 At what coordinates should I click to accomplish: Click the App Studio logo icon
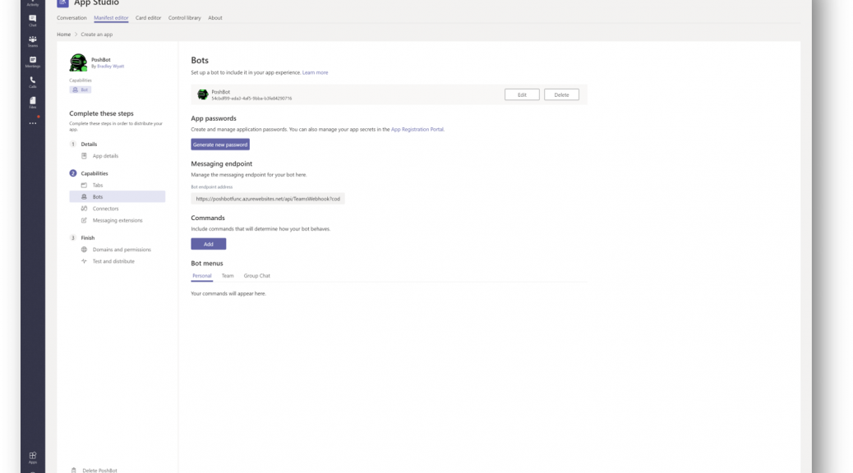(63, 3)
